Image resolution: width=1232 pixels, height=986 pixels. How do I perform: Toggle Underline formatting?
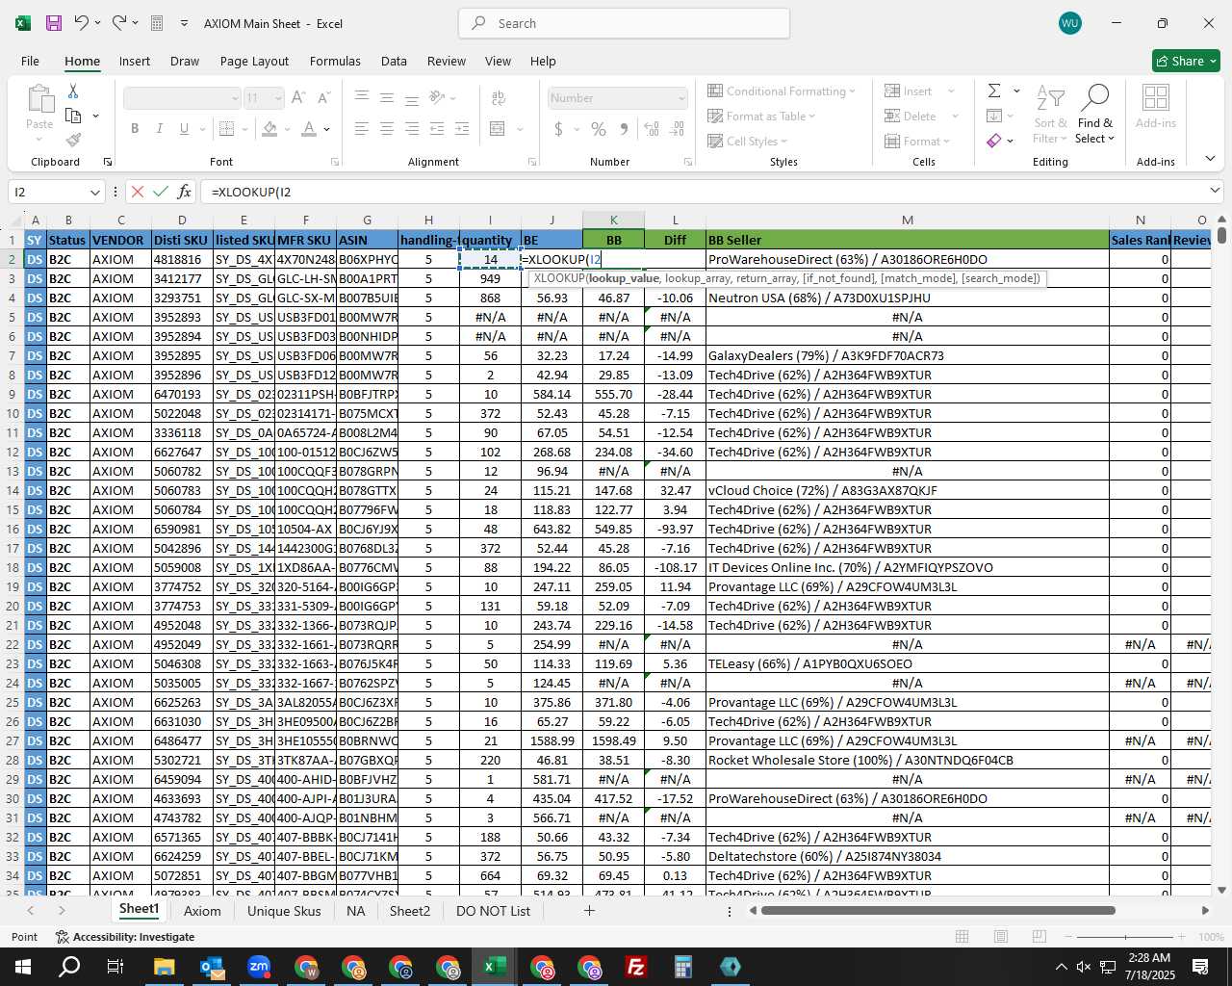[185, 128]
